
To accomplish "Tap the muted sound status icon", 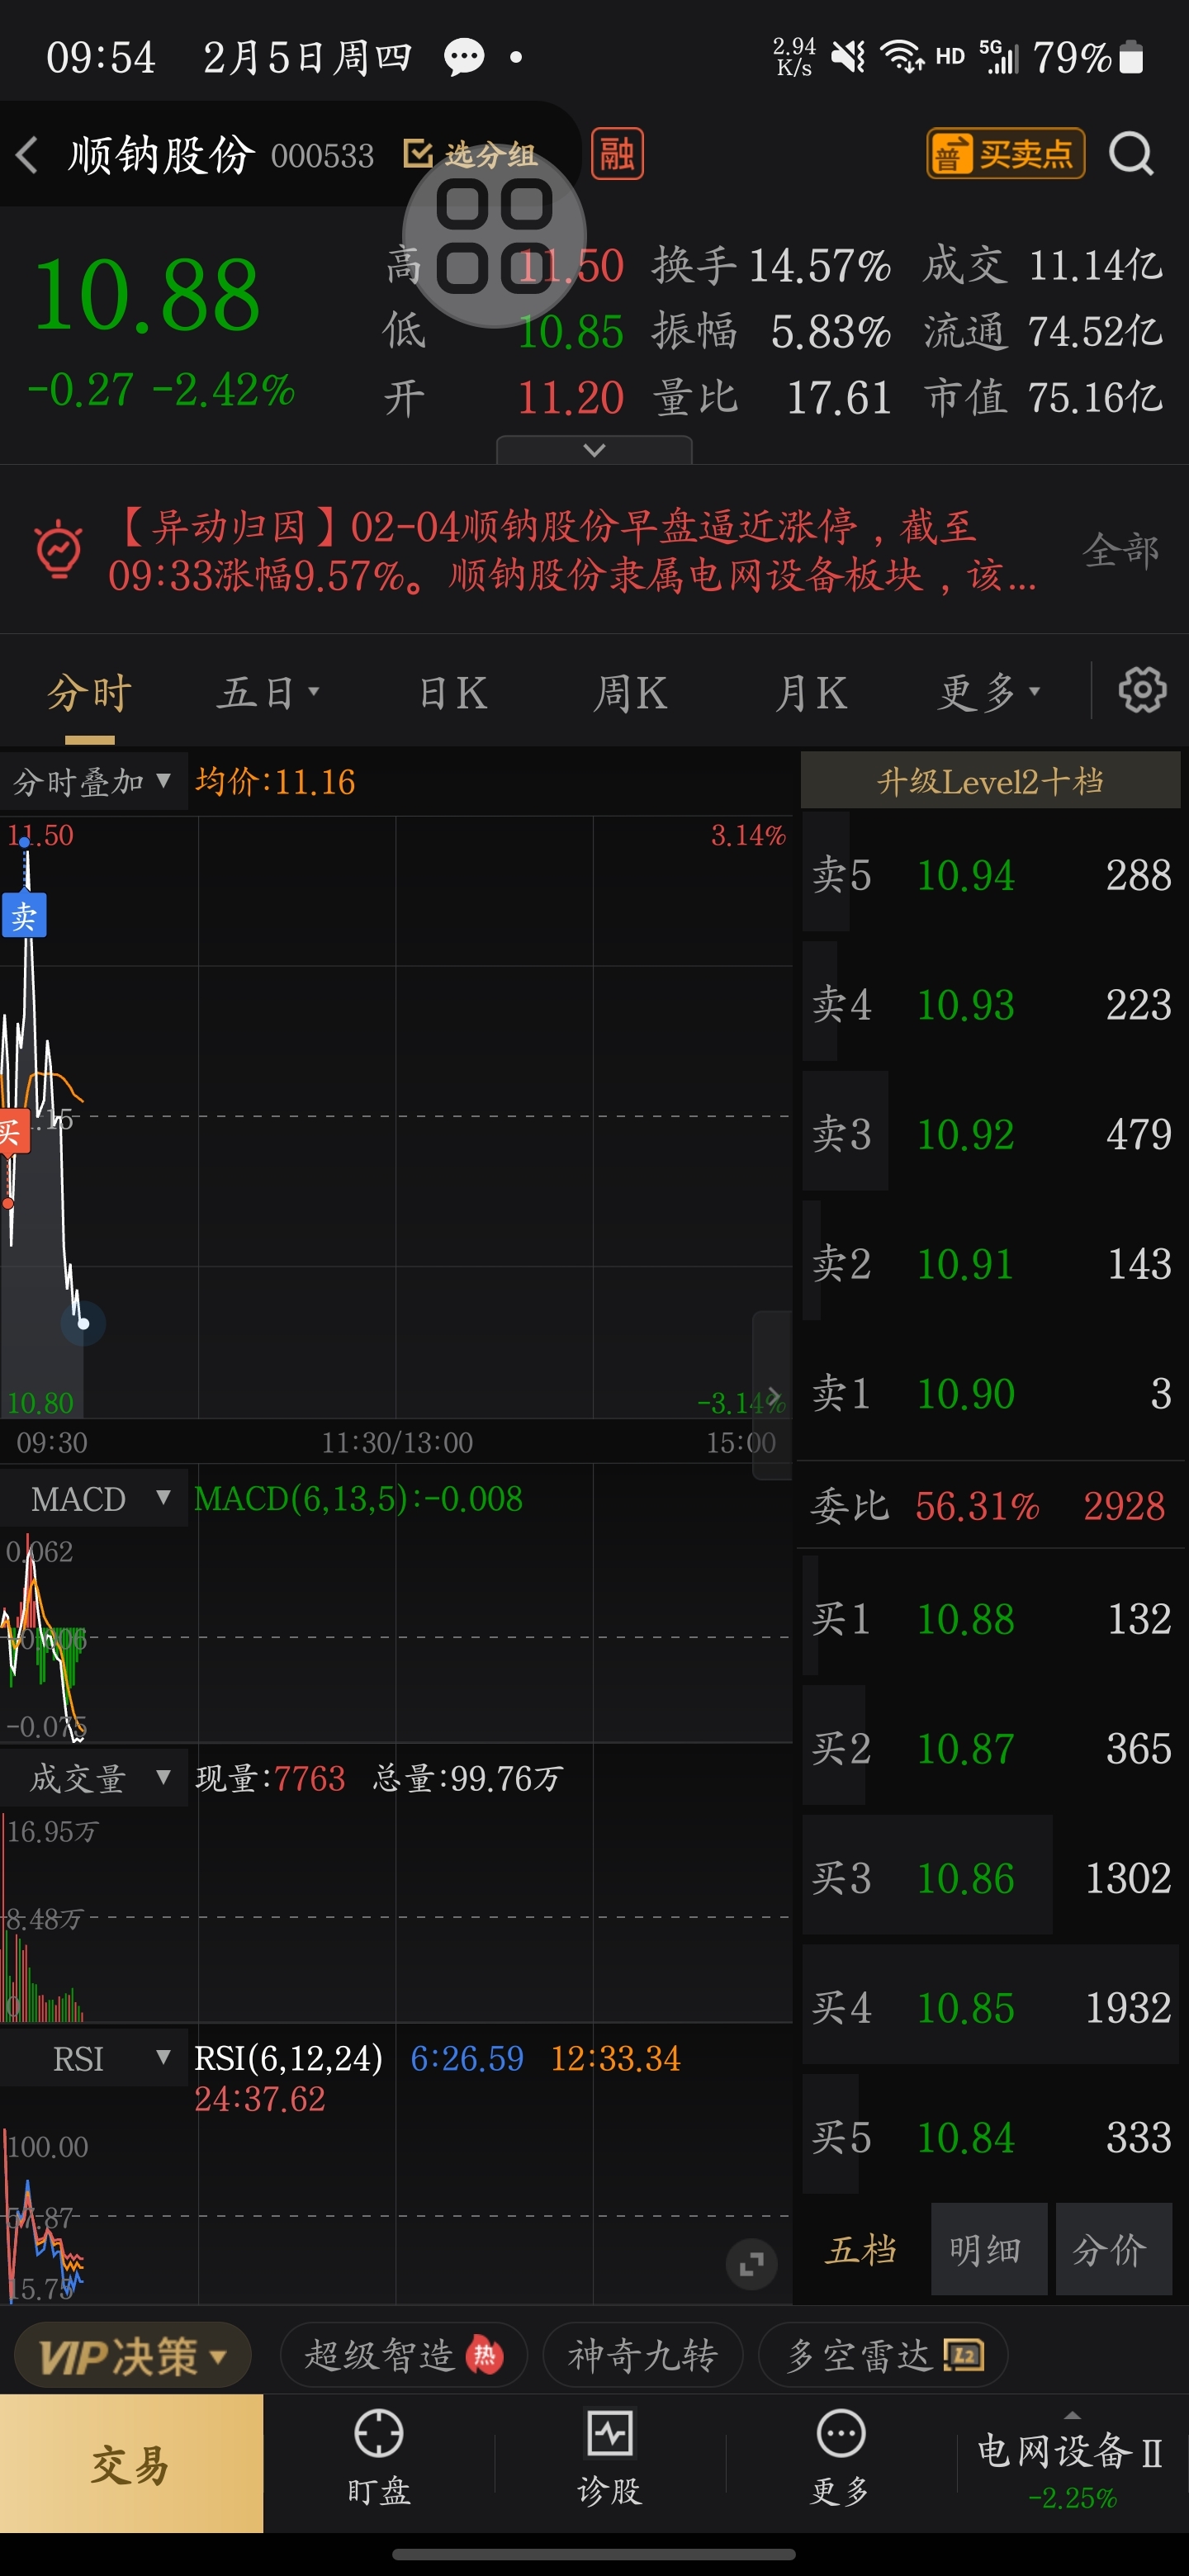I will (848, 57).
